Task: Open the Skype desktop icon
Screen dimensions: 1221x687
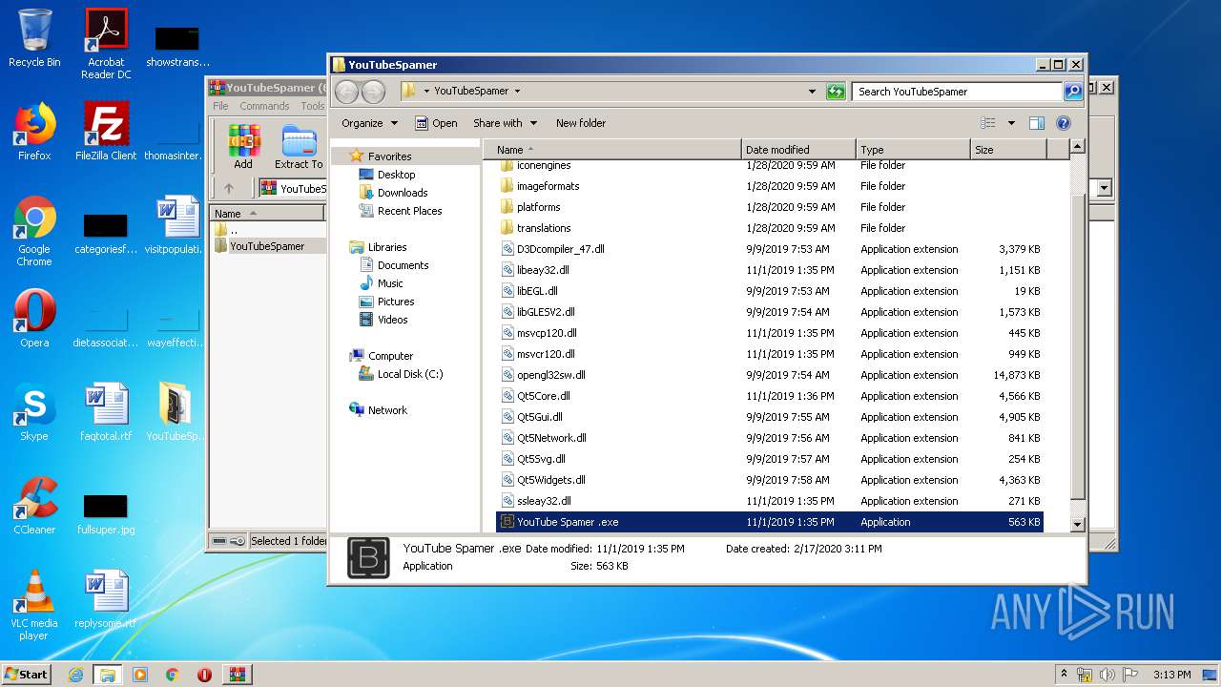Action: 34,412
